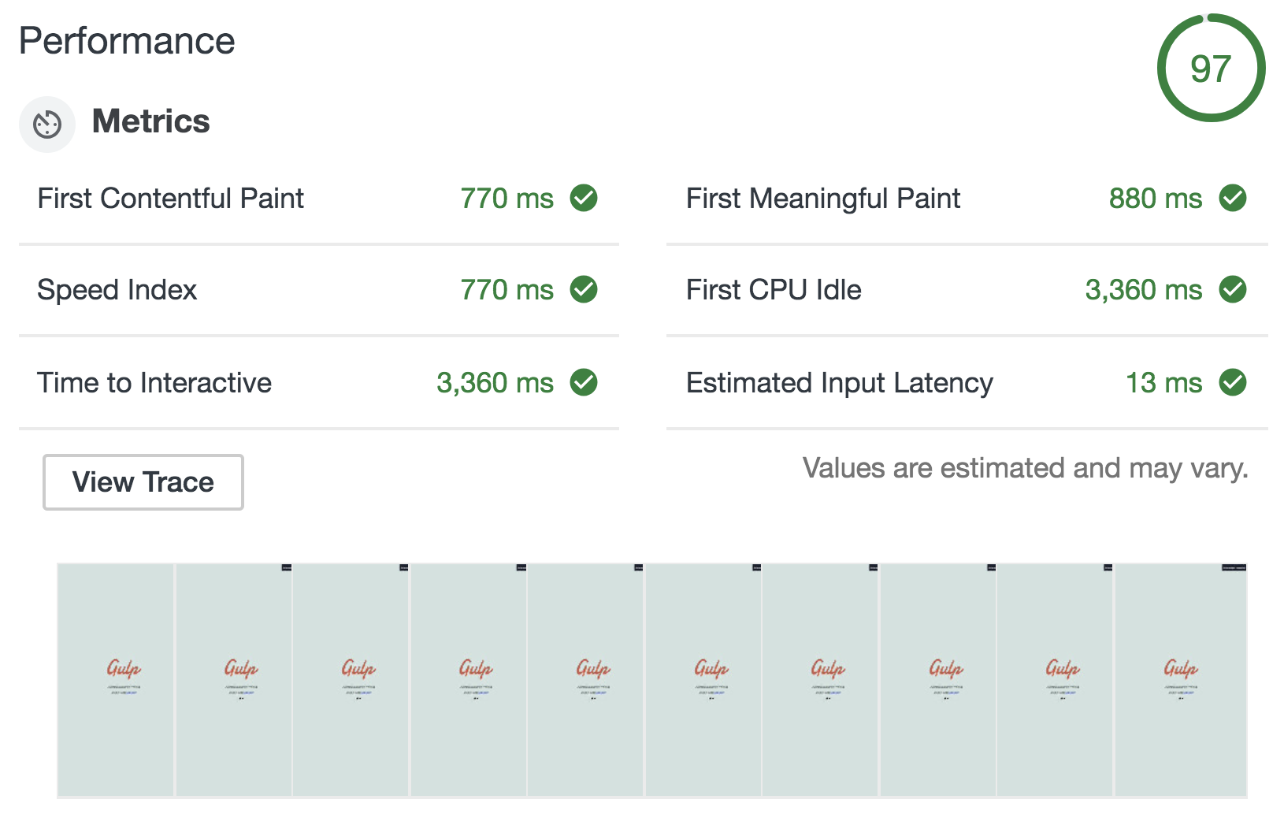Click First Contentful Paint green check icon
Screen dimensions: 1284x829
tap(584, 199)
